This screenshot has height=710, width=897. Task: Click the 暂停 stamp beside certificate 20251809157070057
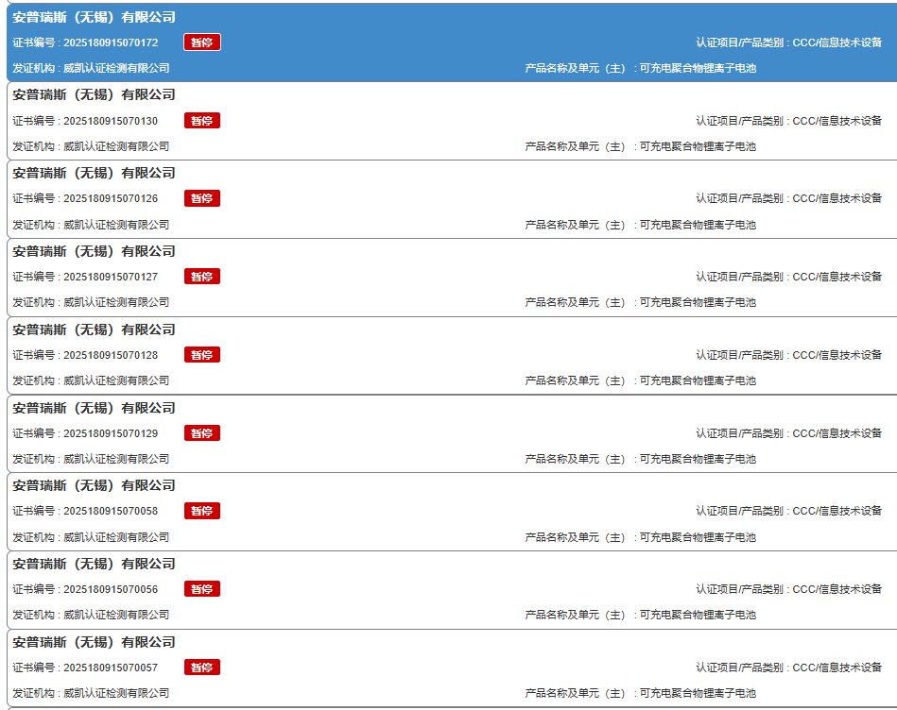pyautogui.click(x=201, y=667)
